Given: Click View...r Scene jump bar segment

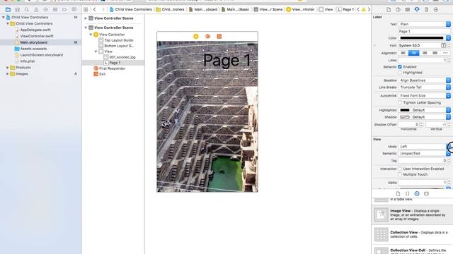Looking at the screenshot, I should pyautogui.click(x=268, y=9).
